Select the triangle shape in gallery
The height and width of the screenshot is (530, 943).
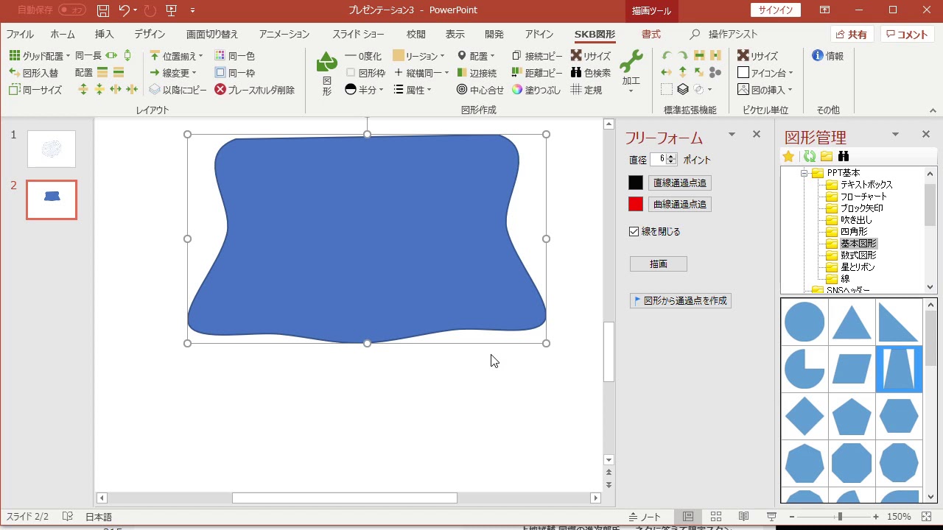pos(852,322)
